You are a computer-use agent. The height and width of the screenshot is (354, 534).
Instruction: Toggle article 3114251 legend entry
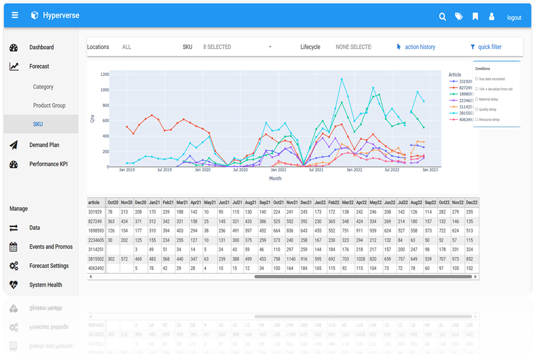pos(461,107)
